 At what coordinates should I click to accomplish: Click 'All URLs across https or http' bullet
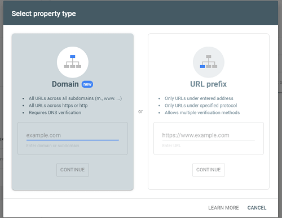(58, 106)
